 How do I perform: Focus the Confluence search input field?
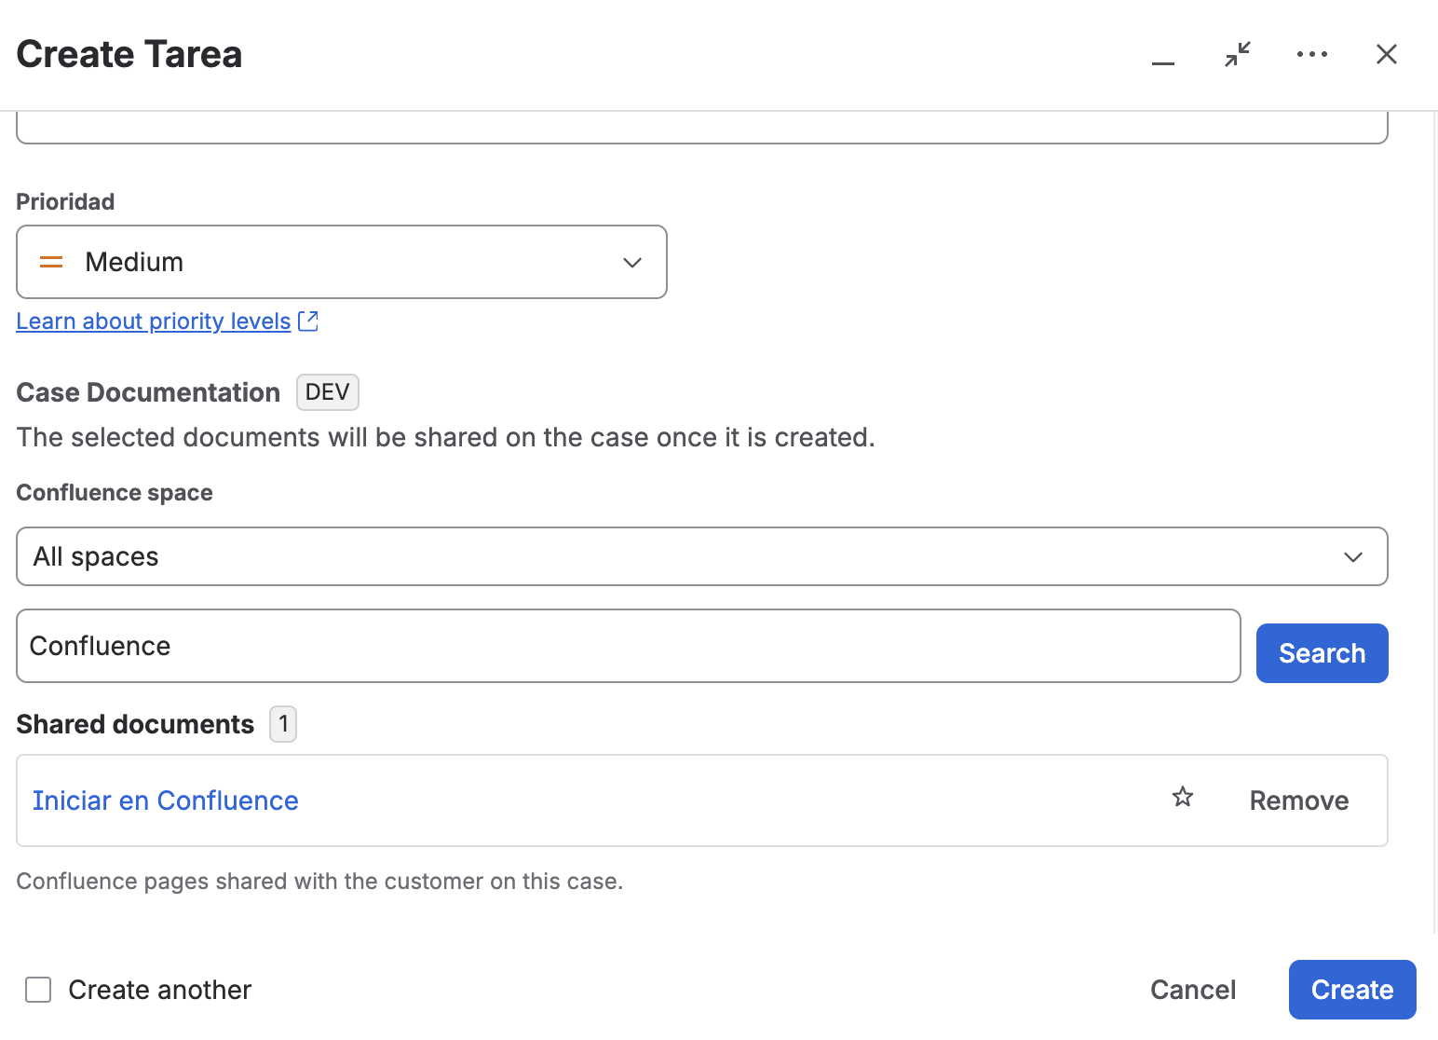(629, 646)
